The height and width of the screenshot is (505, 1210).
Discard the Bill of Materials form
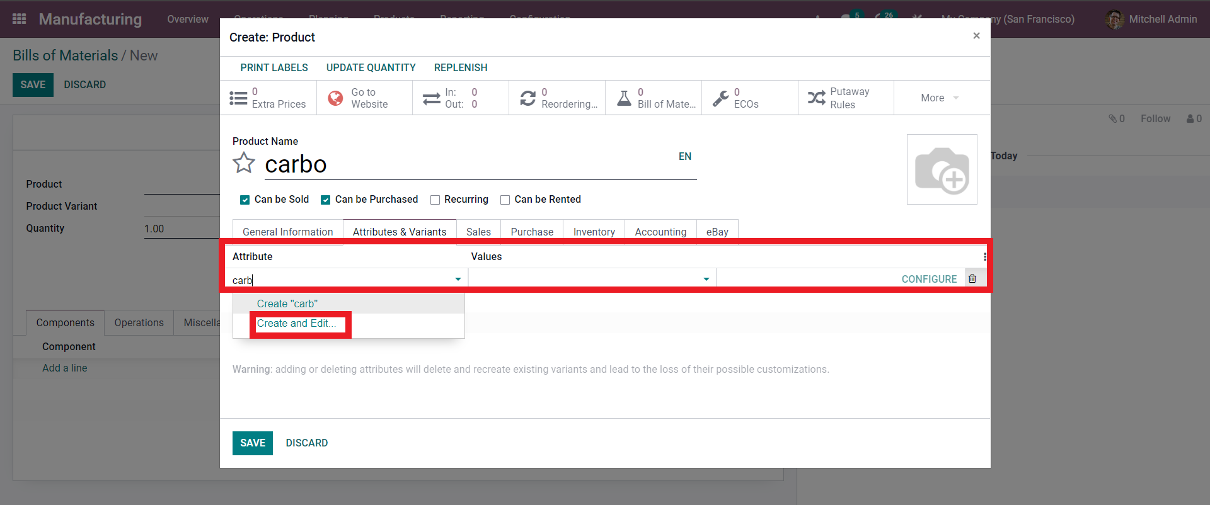(84, 85)
